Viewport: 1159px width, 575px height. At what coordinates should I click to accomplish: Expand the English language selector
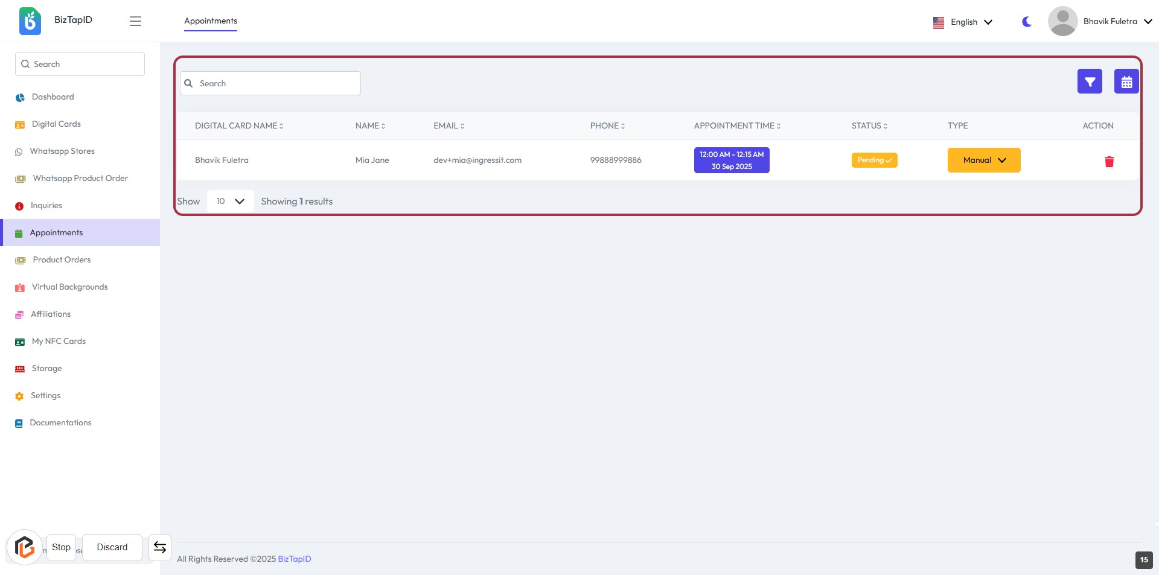pos(963,22)
